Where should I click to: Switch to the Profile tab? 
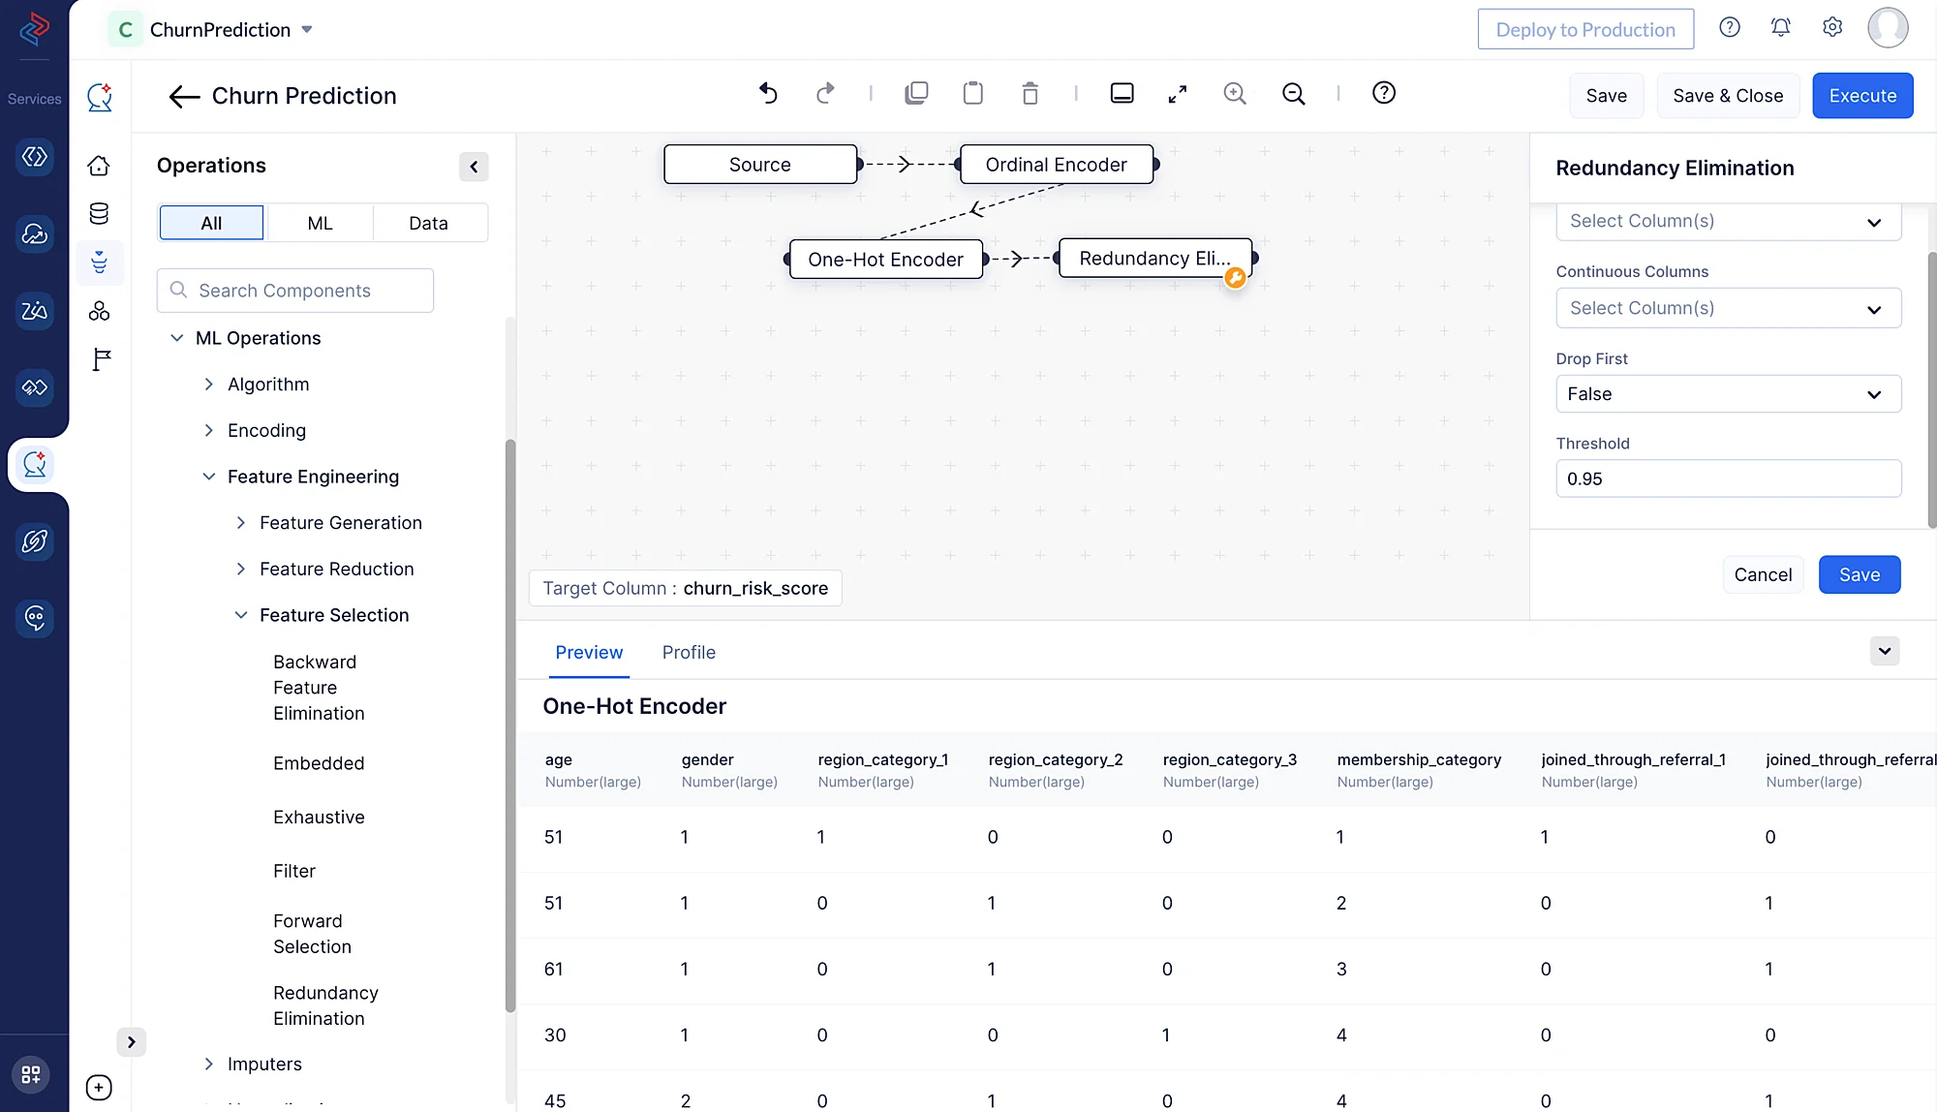tap(689, 652)
